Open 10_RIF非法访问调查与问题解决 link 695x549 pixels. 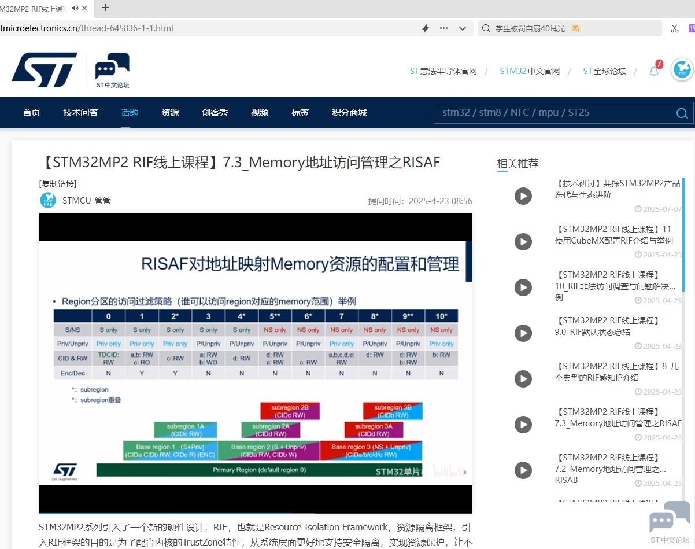pos(615,286)
